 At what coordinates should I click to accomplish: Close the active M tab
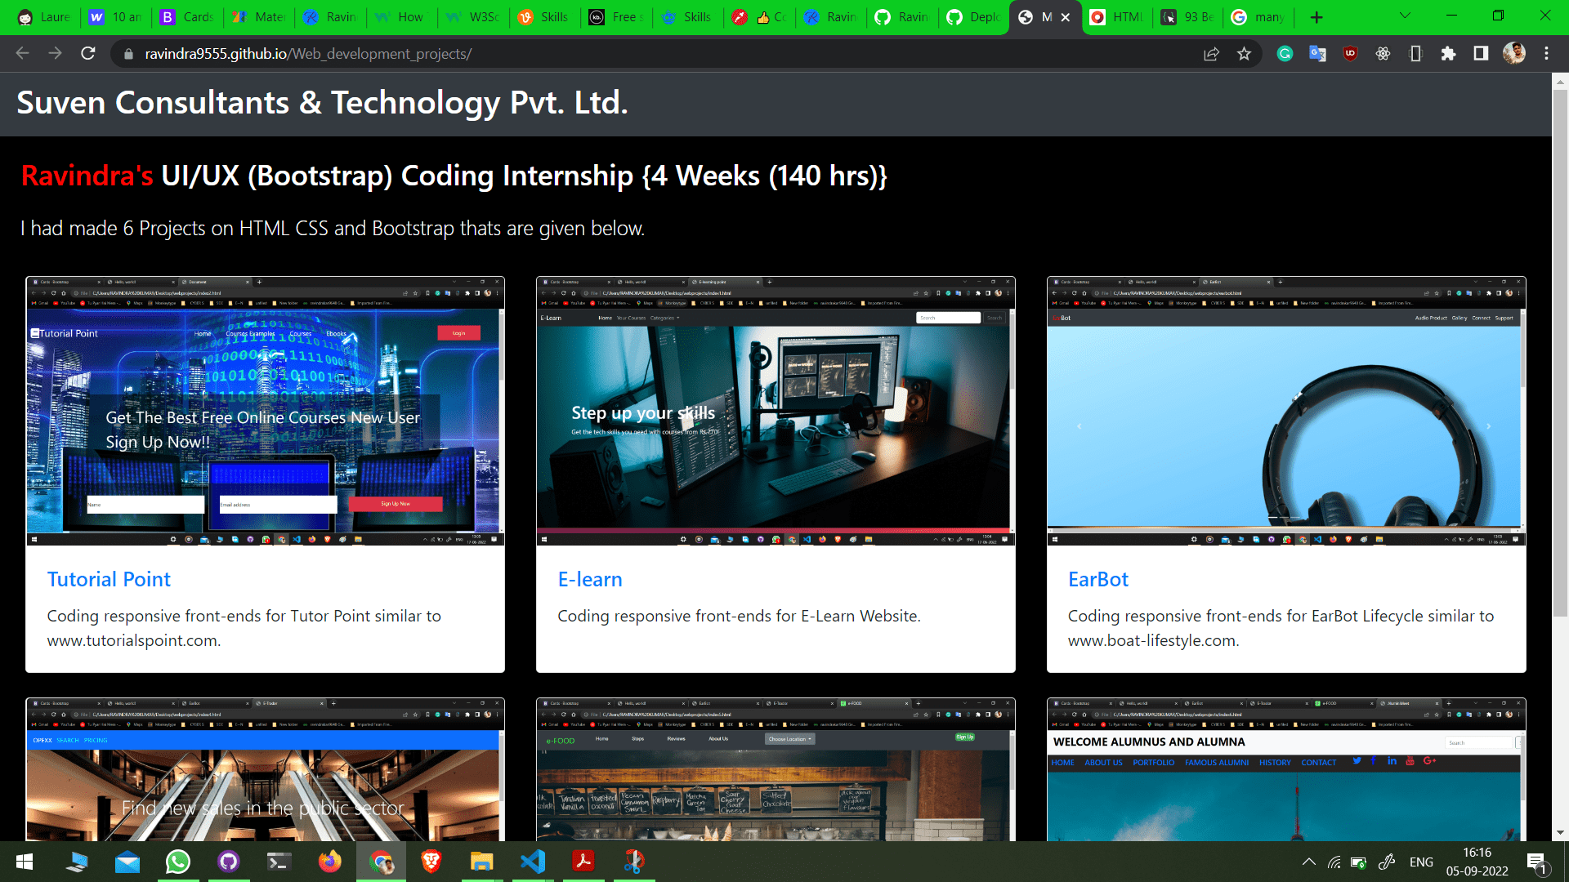click(x=1066, y=17)
